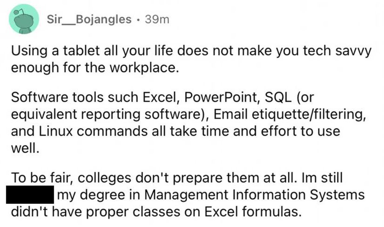The image size is (384, 227).
Task: Click the black redacted box
Action: 31,195
